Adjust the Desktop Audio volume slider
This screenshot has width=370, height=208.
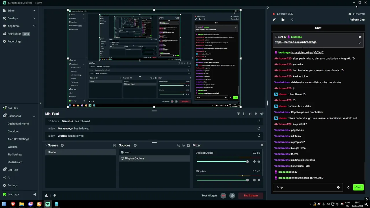(x=222, y=162)
